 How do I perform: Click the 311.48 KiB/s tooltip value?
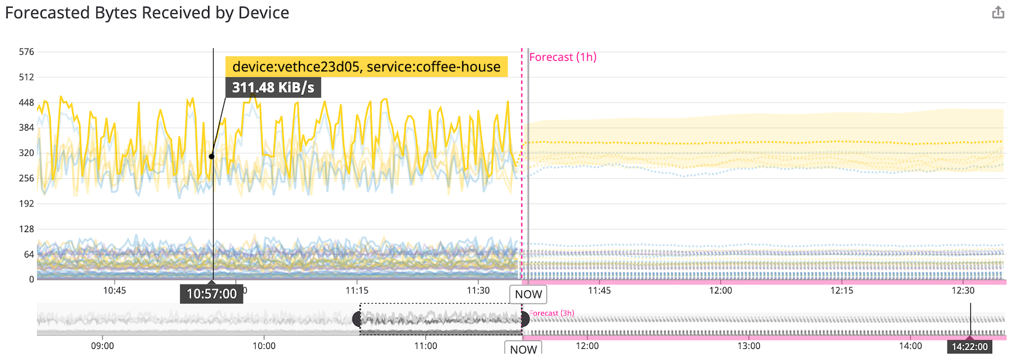tap(273, 88)
